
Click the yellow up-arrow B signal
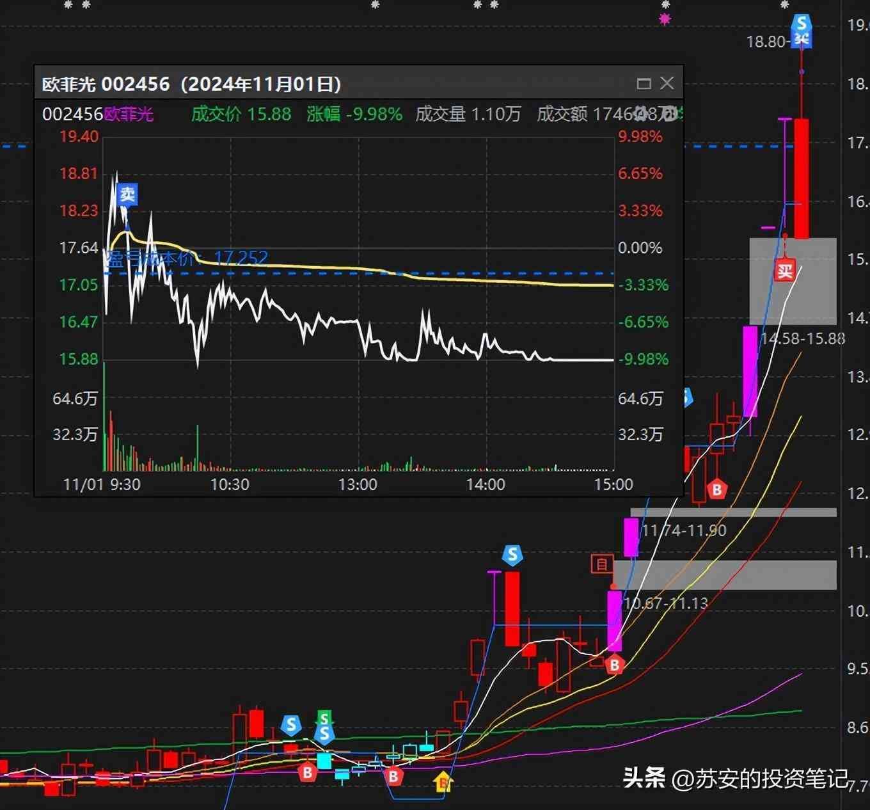coord(443,781)
